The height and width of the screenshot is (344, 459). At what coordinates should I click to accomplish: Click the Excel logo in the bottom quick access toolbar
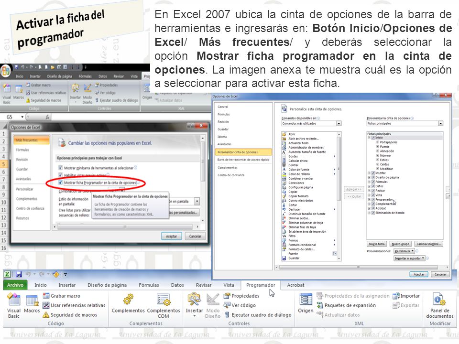(x=7, y=274)
